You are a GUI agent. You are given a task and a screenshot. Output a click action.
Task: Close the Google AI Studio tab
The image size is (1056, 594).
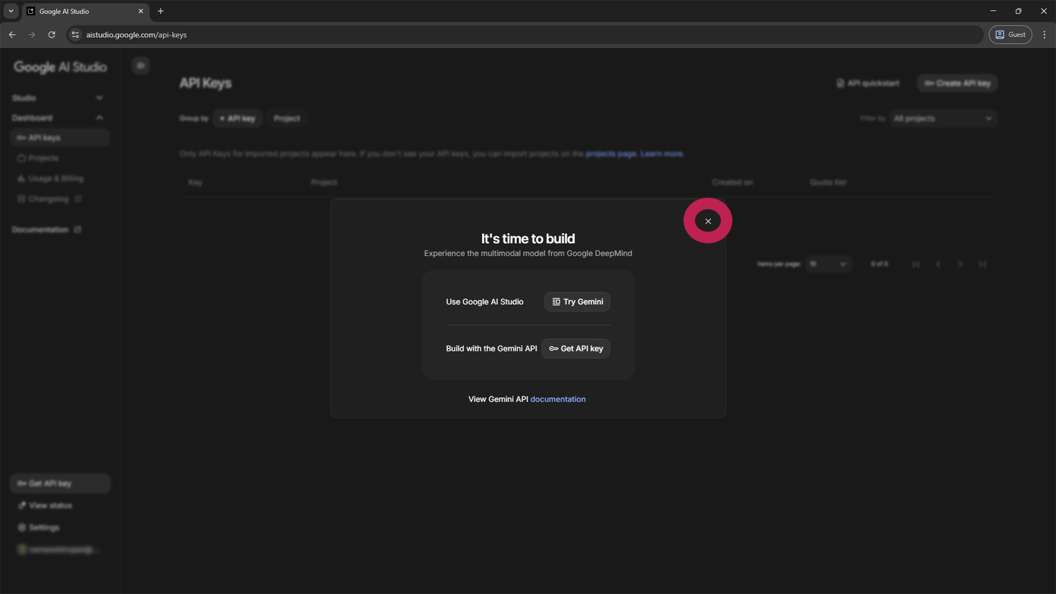pos(141,11)
